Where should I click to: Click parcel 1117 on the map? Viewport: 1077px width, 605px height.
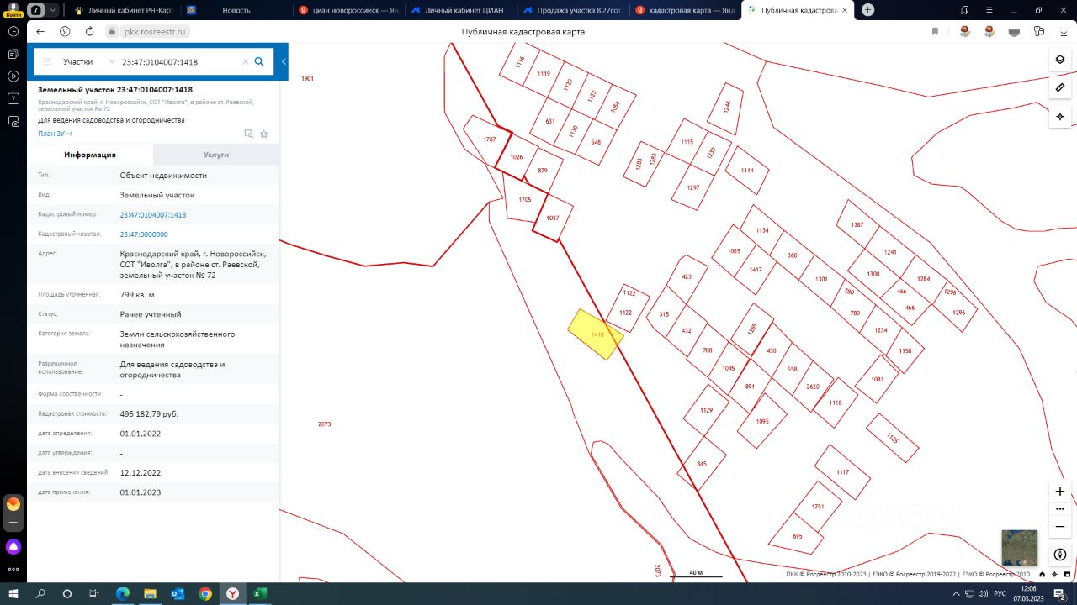[x=842, y=472]
